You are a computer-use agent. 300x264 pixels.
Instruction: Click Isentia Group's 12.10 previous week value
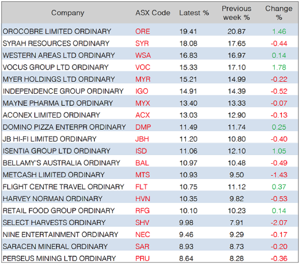point(236,151)
